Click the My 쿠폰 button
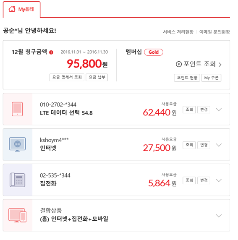Image resolution: width=238 pixels, height=240 pixels. pos(211,78)
